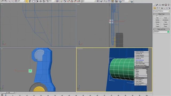Select the Systems create category icon
The width and height of the screenshot is (171, 96).
[x=169, y=8]
